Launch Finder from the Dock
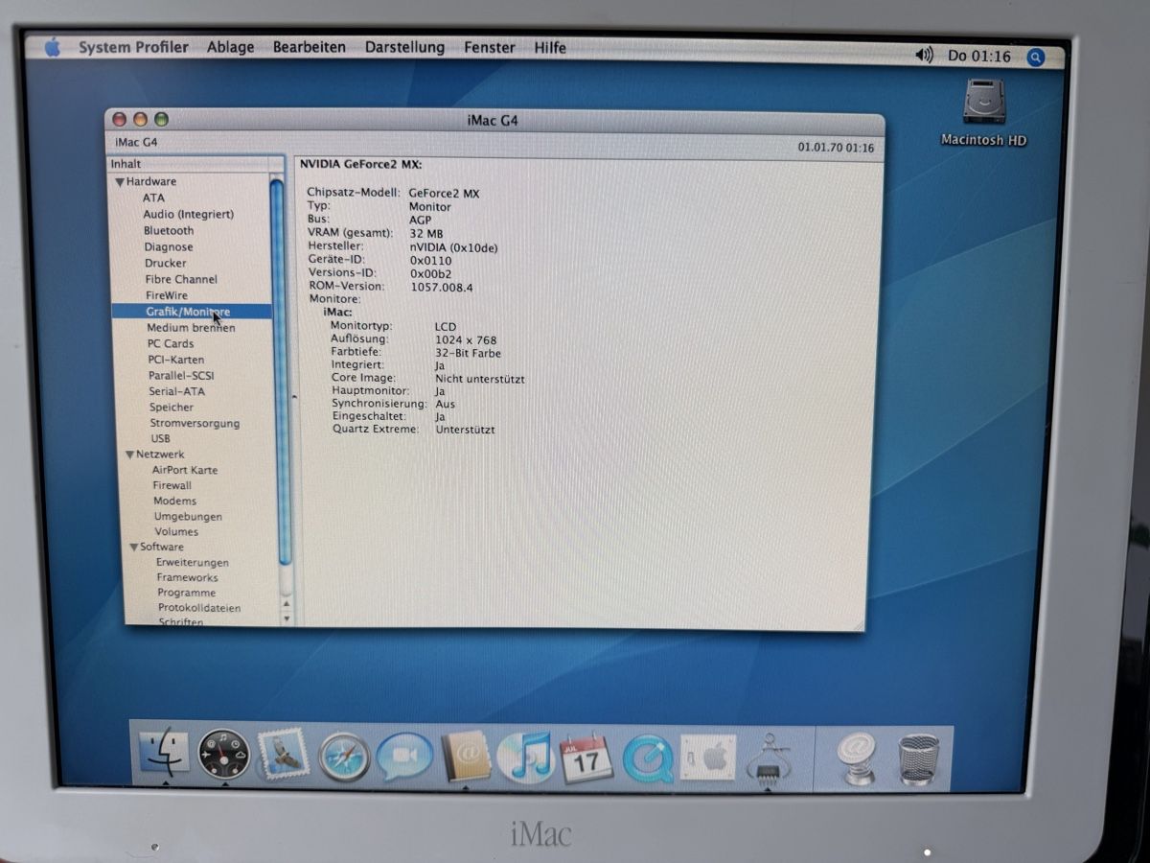The height and width of the screenshot is (863, 1150). pyautogui.click(x=165, y=754)
